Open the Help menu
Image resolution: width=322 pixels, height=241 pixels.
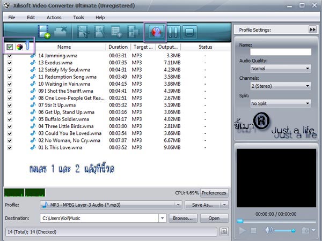pos(100,18)
